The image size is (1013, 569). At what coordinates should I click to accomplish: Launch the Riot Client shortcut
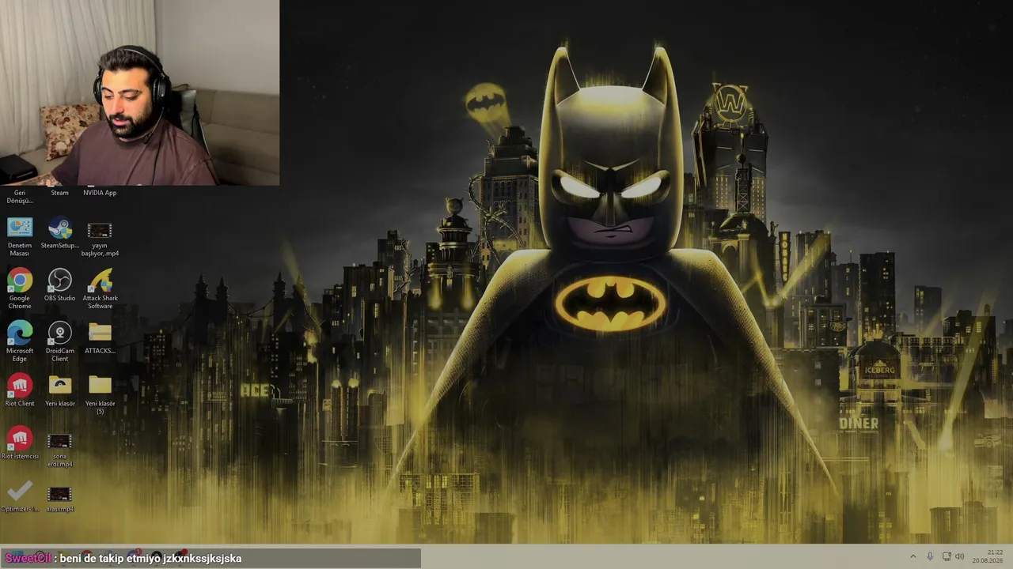tap(20, 390)
